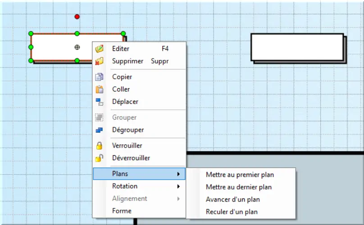Click the greyed Grouper entry

(x=139, y=117)
